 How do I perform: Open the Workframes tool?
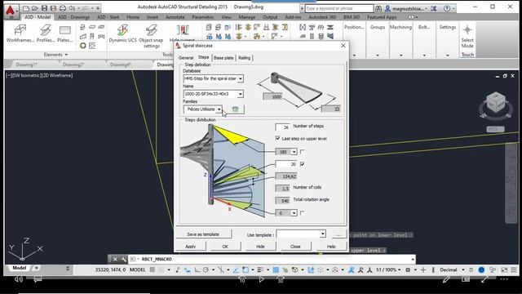click(20, 33)
